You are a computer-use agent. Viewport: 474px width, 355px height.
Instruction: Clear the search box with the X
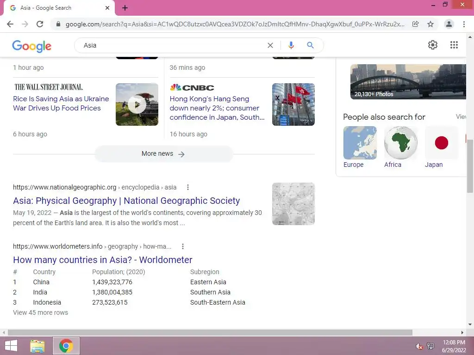tap(270, 45)
